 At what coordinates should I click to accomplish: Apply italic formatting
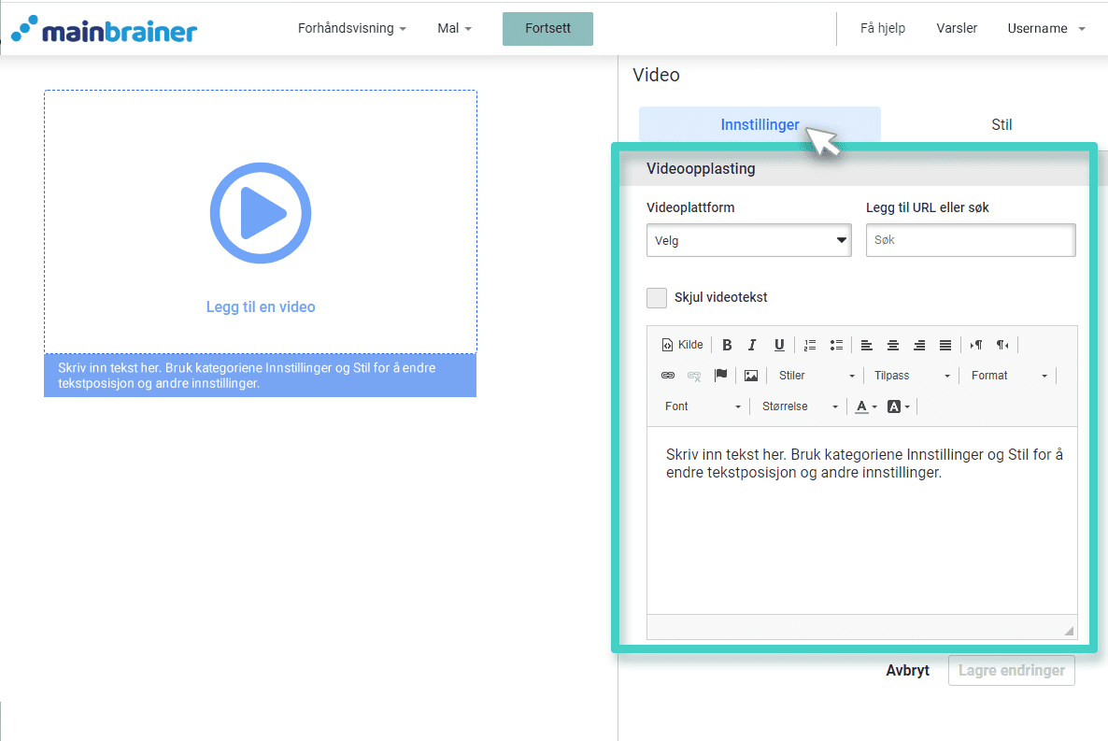pos(753,345)
